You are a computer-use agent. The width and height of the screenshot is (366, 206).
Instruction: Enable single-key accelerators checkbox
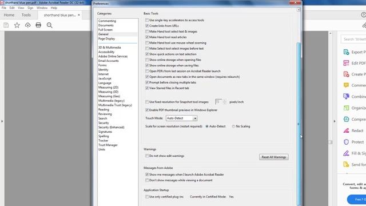coord(147,21)
